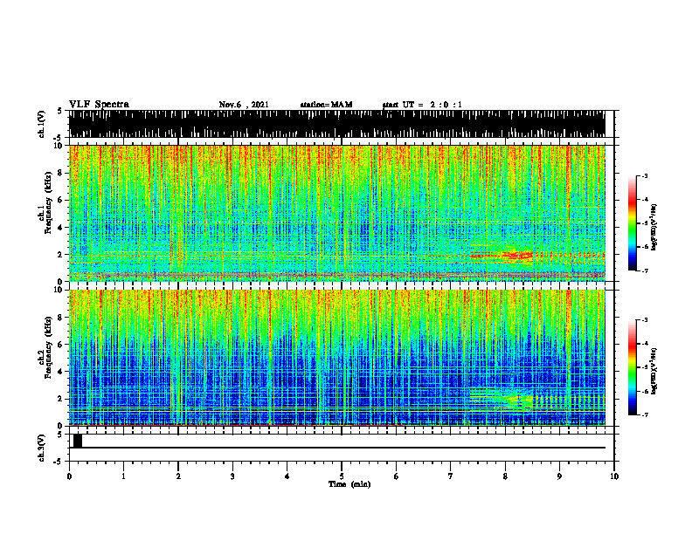
Task: Click the "Time (min)" x-axis label
Action: pyautogui.click(x=349, y=484)
